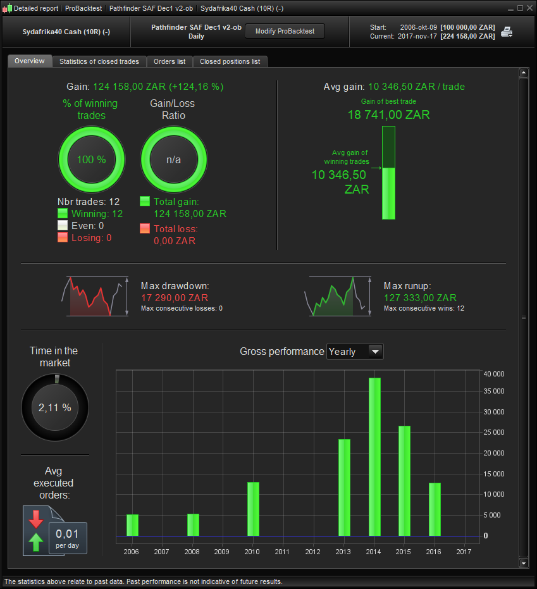Click the scrollbar up arrow
The image size is (537, 589).
point(524,73)
